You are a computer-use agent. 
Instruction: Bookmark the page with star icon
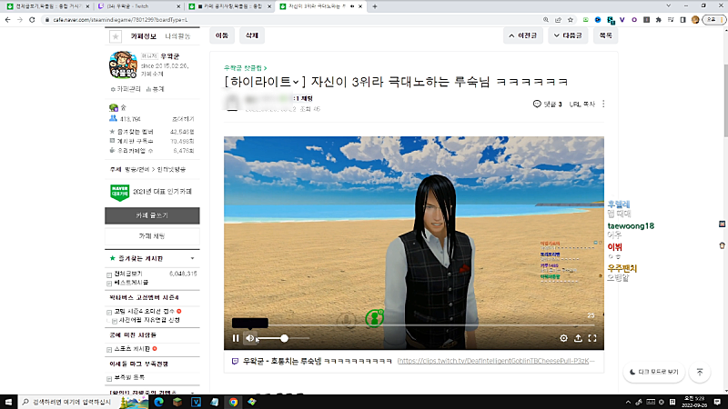(571, 20)
